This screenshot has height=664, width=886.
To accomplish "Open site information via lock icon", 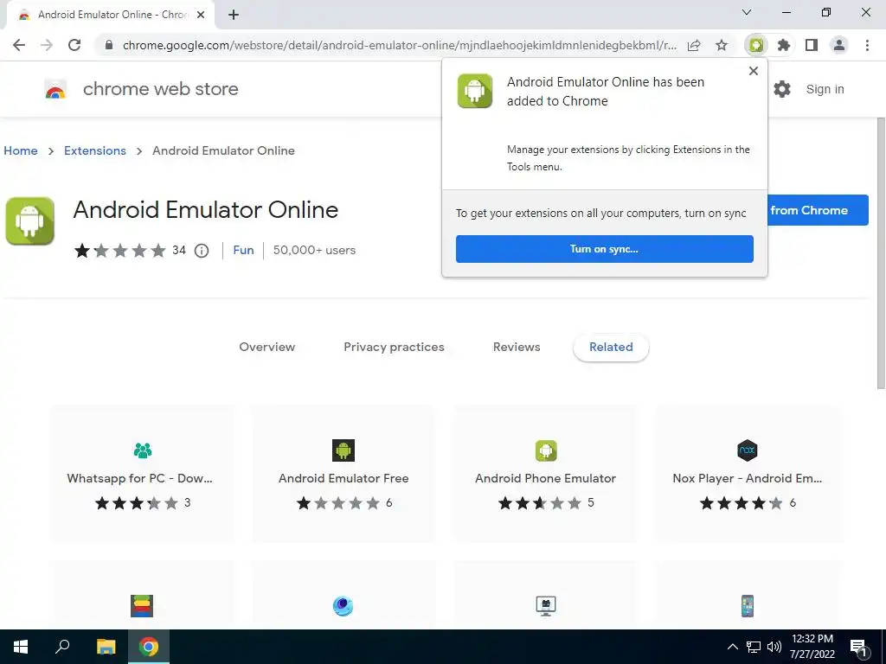I will (x=109, y=45).
